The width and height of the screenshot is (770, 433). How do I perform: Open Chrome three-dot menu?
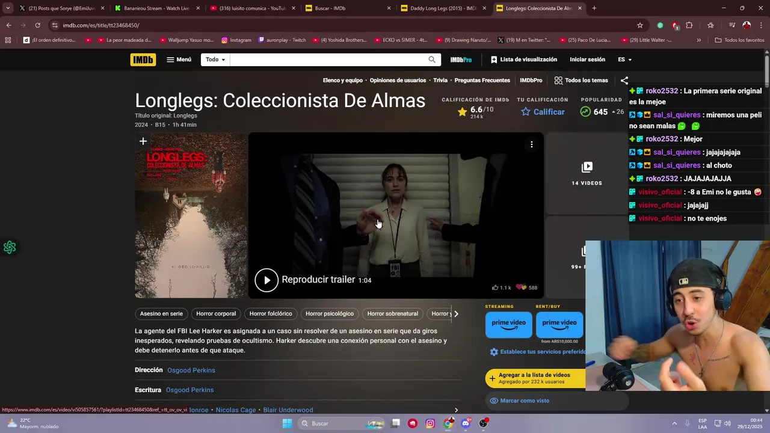(761, 25)
